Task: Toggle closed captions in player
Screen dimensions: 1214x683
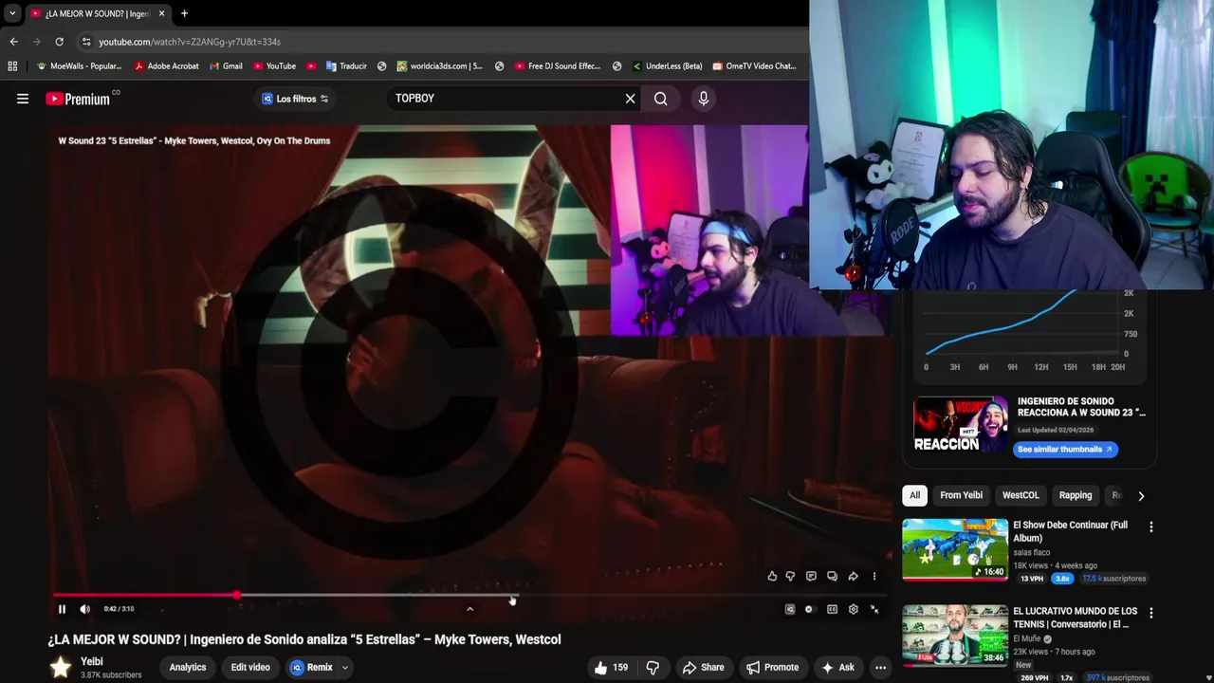Action: [832, 609]
